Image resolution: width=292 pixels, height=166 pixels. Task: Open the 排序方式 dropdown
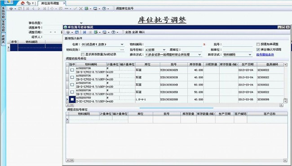[250, 55]
